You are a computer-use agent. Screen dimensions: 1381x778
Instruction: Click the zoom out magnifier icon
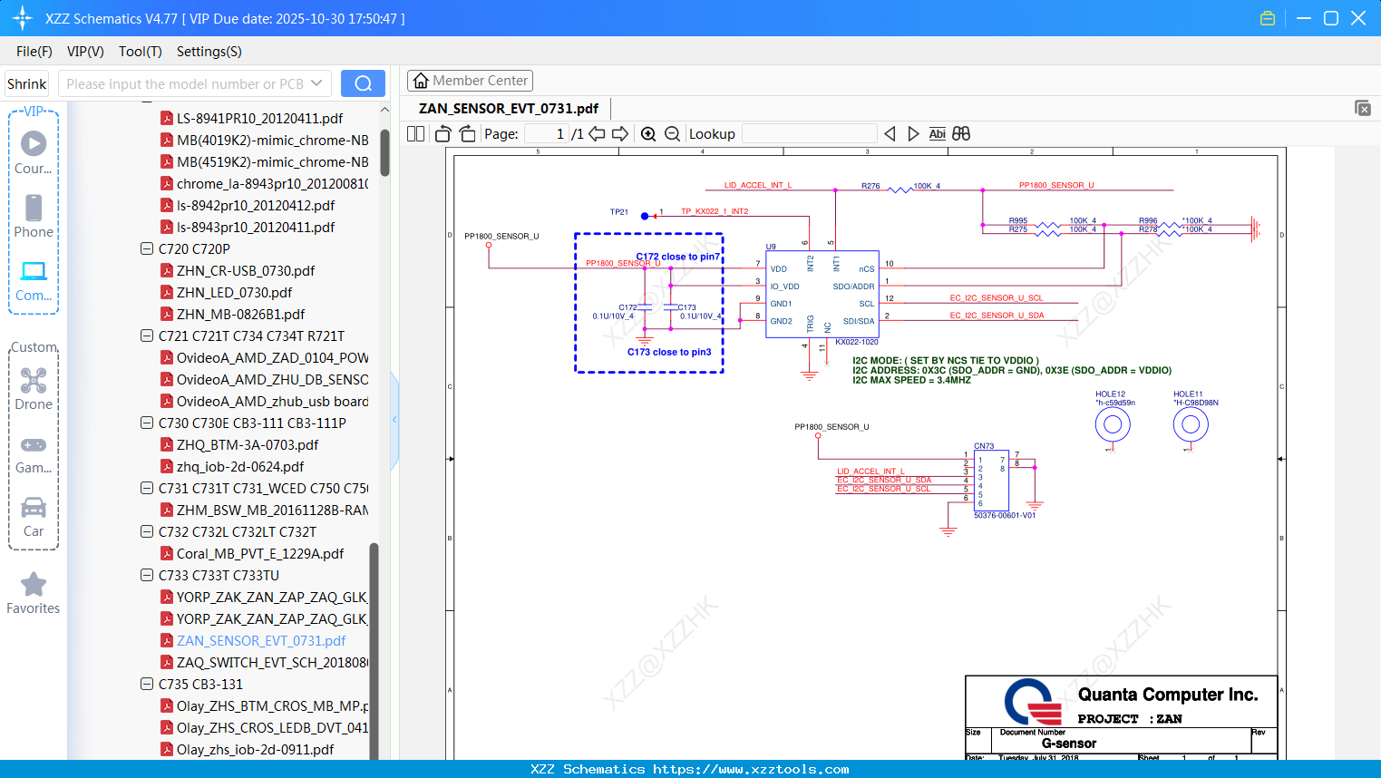[672, 134]
